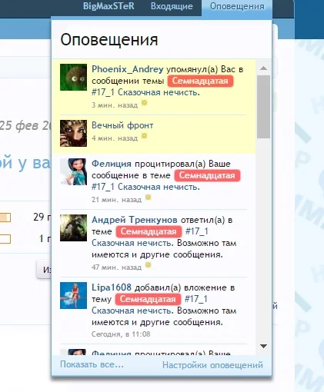Open the BigMaxSTeR profile tab
Screen dimensions: 324x392
tap(109, 6)
